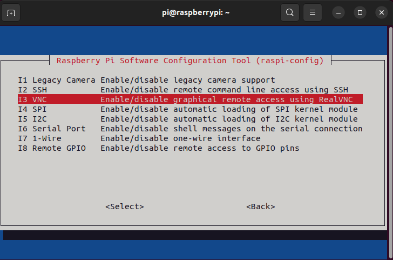Minimize the terminal window

[x=338, y=12]
